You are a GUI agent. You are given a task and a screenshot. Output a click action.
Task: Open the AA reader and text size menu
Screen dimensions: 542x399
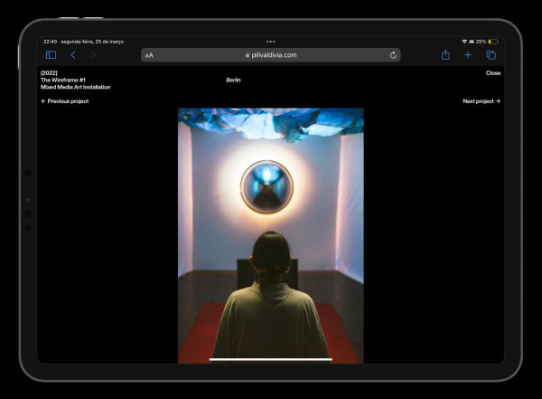tap(149, 55)
